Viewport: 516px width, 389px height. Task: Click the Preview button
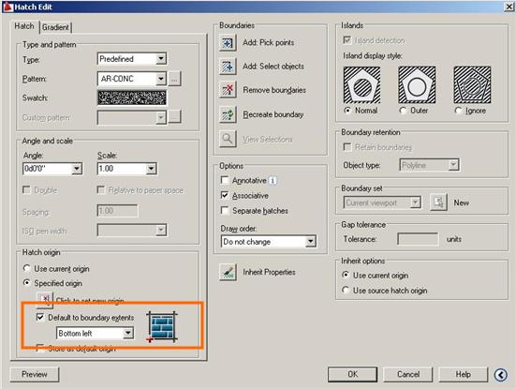[x=35, y=375]
